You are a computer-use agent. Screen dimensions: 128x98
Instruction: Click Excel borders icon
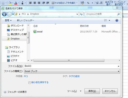tap(3, 3)
